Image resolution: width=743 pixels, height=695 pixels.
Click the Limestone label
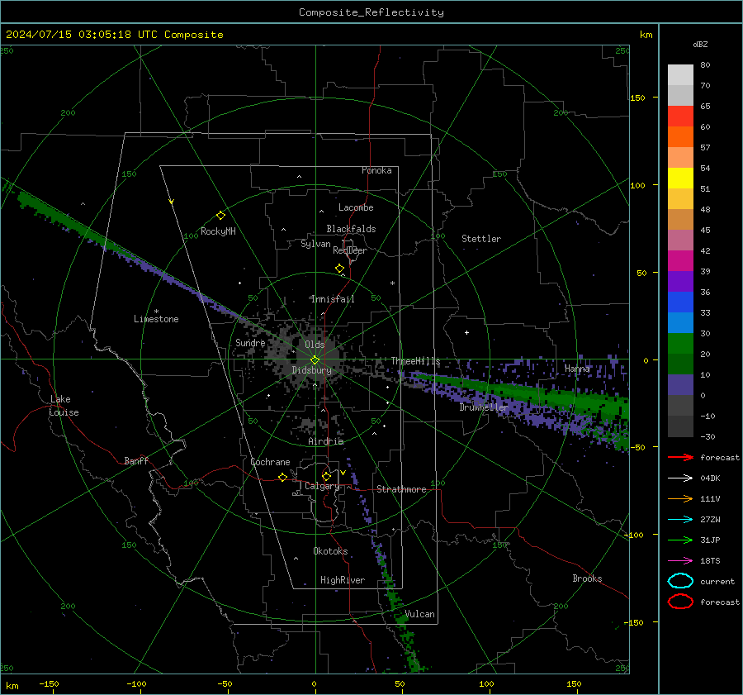pos(156,319)
